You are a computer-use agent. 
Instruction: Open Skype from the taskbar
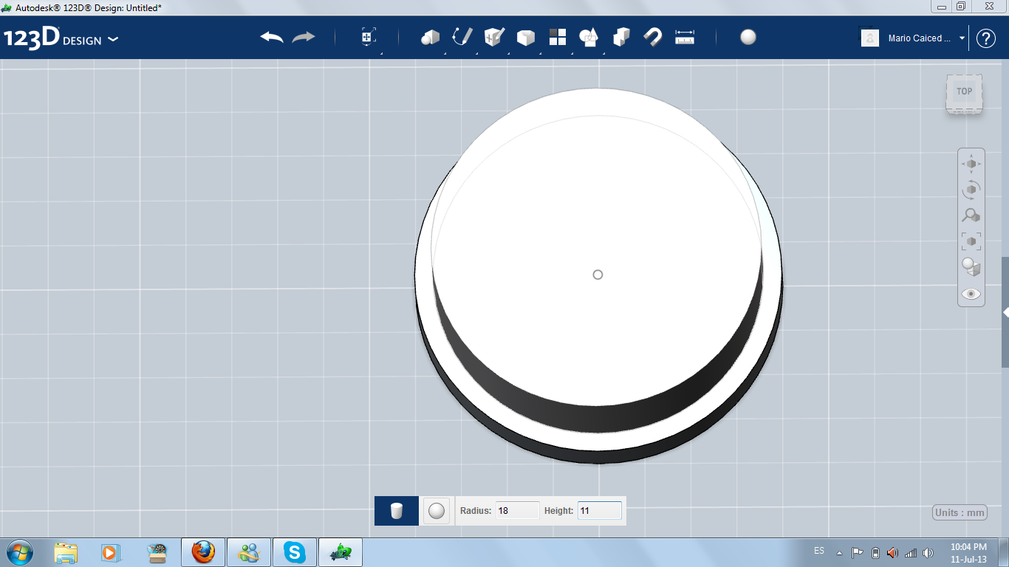tap(295, 552)
